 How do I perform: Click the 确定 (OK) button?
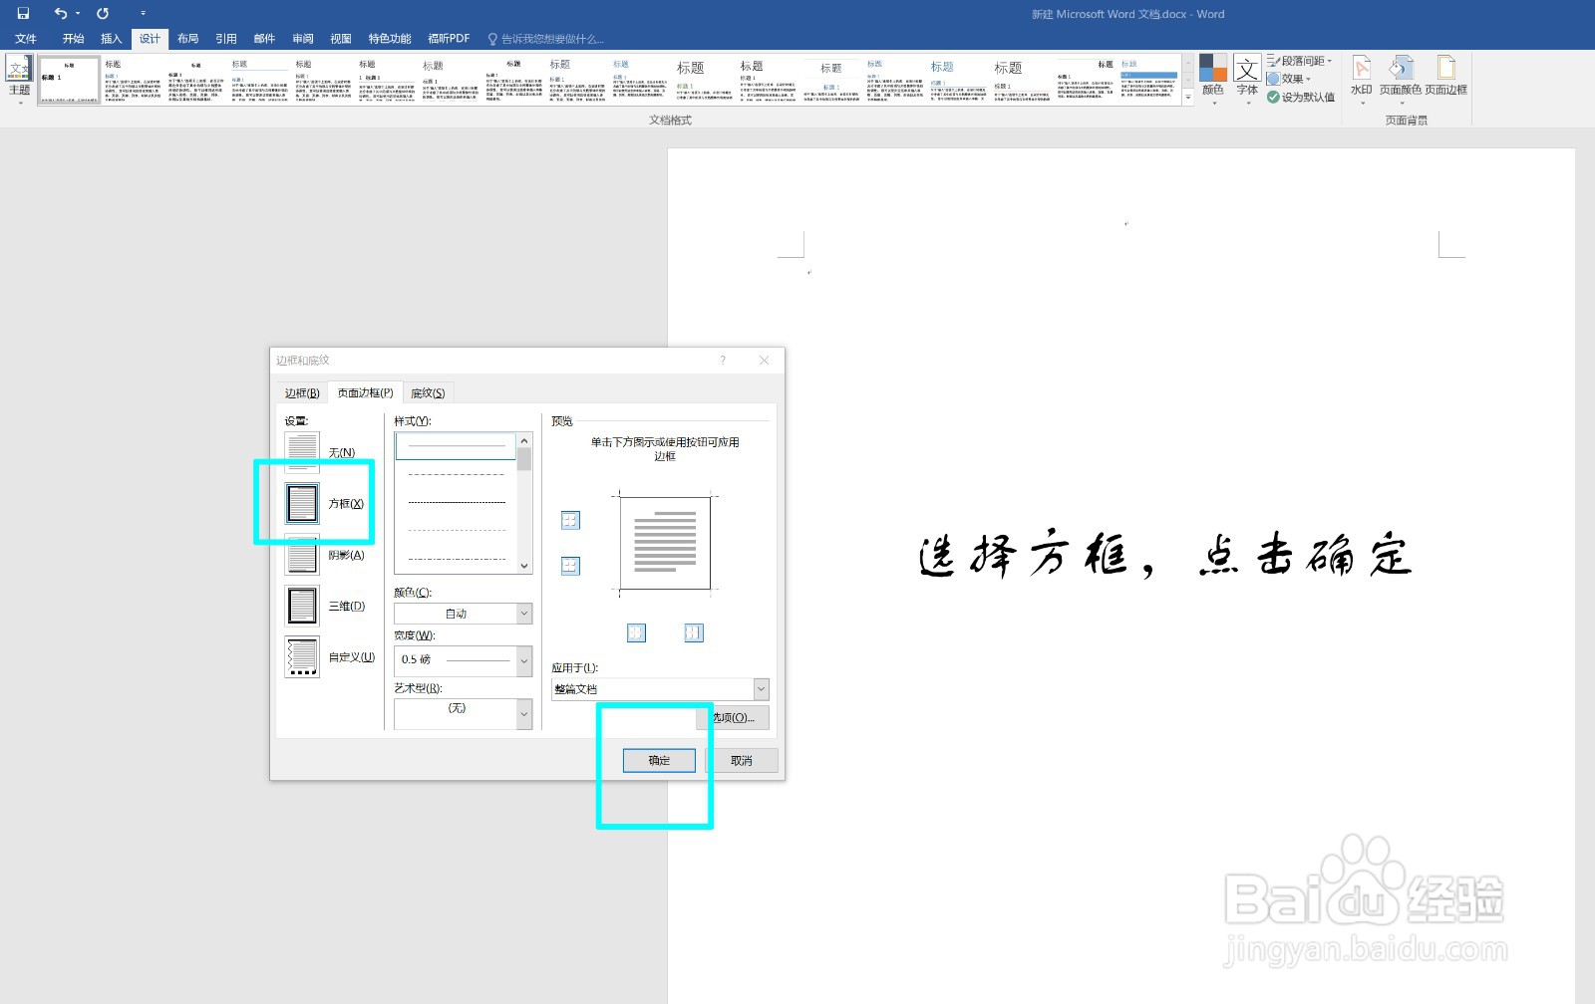tap(657, 759)
